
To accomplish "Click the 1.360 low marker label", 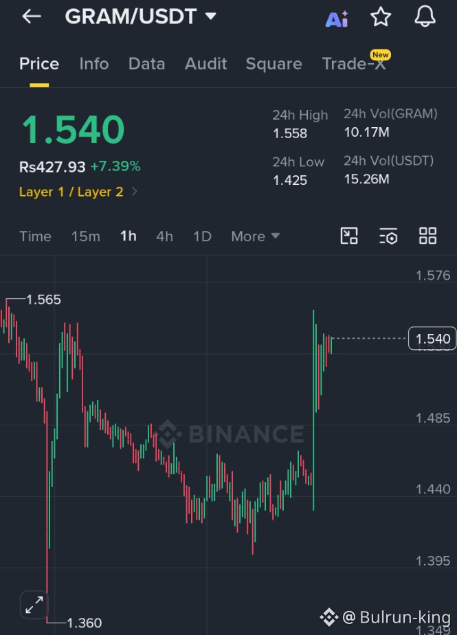I will (x=84, y=623).
